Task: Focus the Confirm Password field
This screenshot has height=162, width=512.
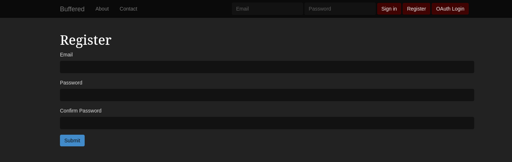Action: tap(267, 123)
